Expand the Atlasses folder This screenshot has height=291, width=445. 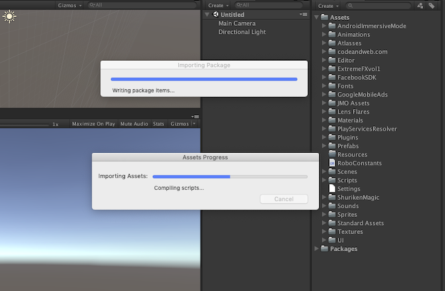tap(324, 43)
